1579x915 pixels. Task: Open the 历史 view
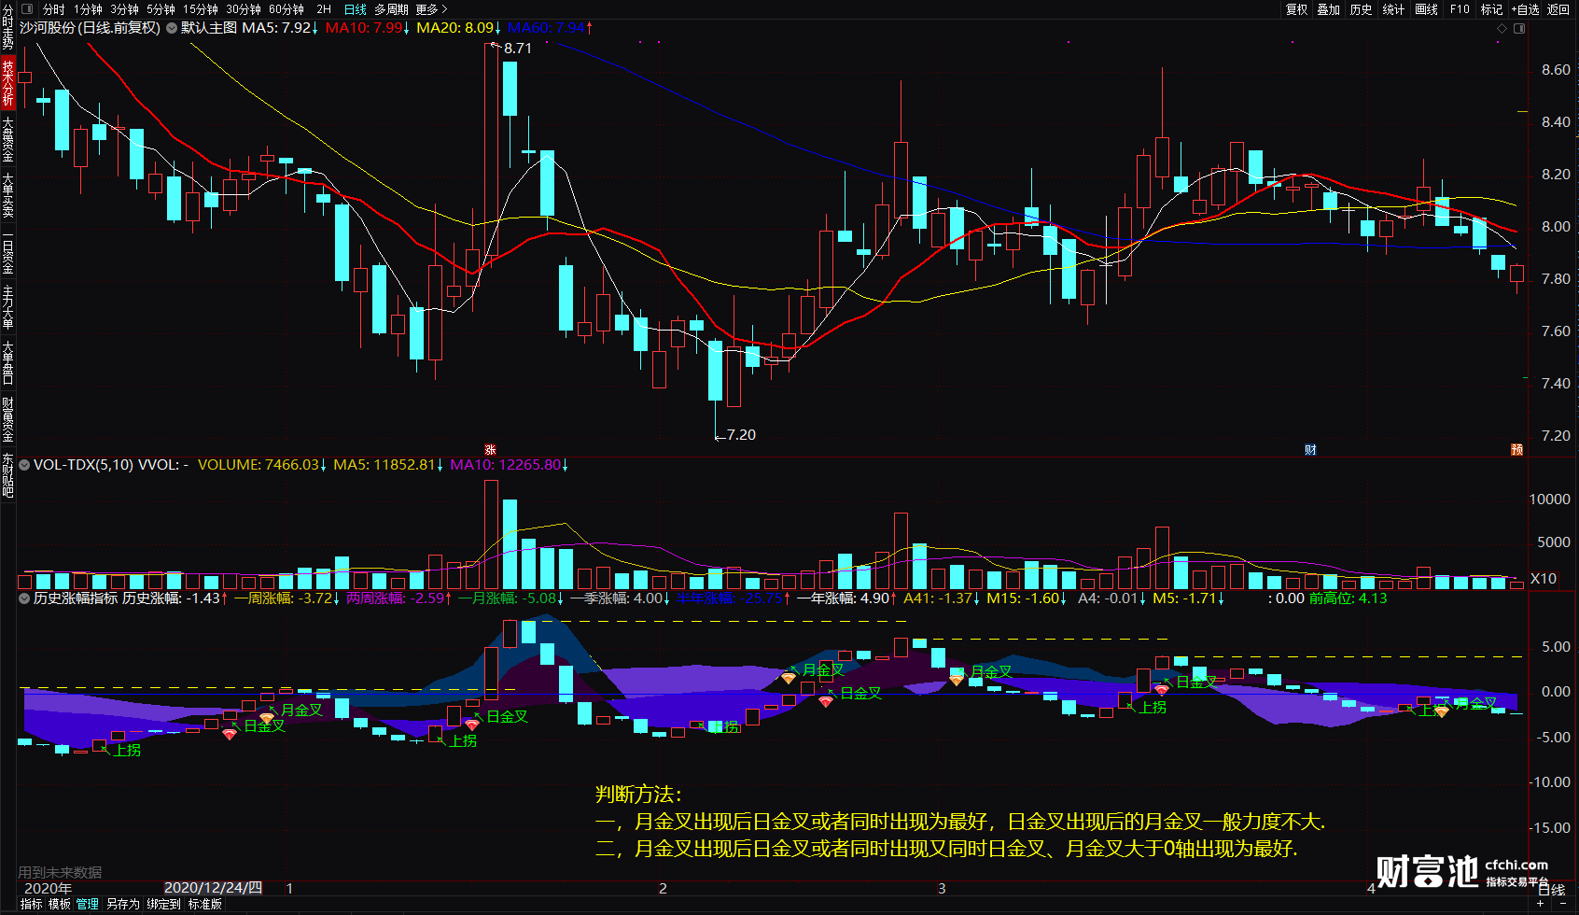click(1361, 9)
